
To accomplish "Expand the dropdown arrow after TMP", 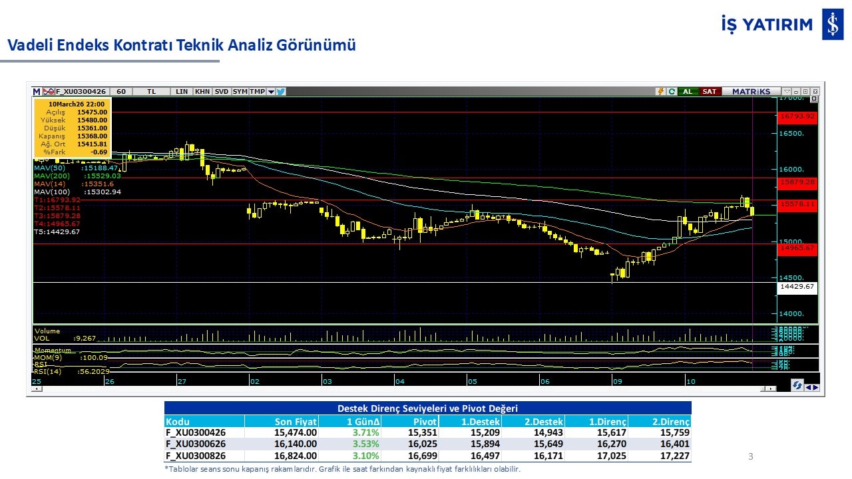I will (271, 92).
